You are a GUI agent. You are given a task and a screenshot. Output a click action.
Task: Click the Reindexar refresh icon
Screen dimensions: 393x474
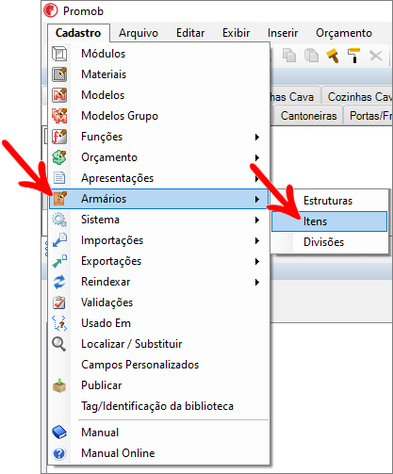59,282
